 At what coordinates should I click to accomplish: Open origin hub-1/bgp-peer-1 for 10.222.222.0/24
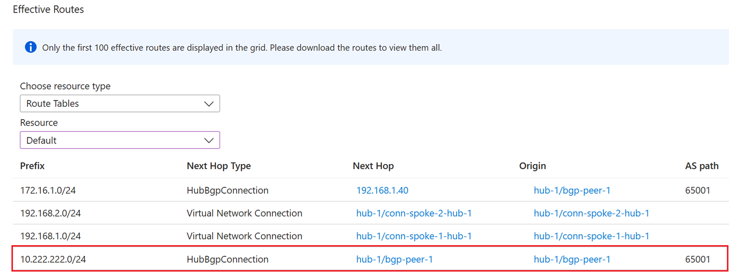pos(572,259)
